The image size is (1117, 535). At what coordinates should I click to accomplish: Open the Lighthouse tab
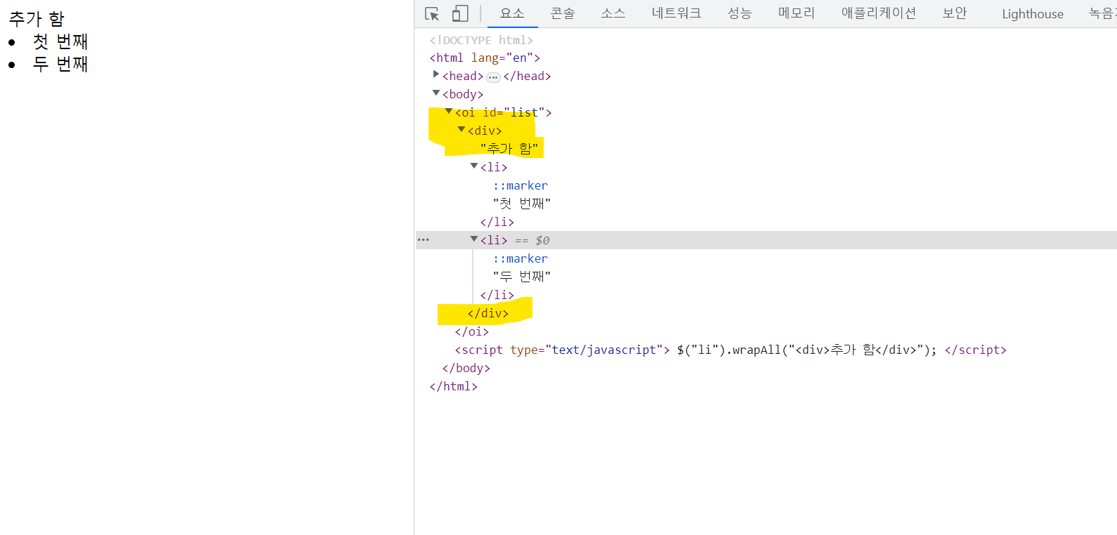[x=1033, y=13]
